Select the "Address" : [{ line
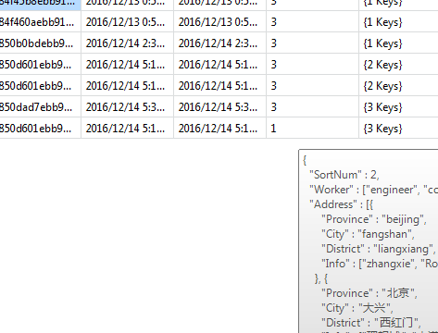 pos(342,204)
